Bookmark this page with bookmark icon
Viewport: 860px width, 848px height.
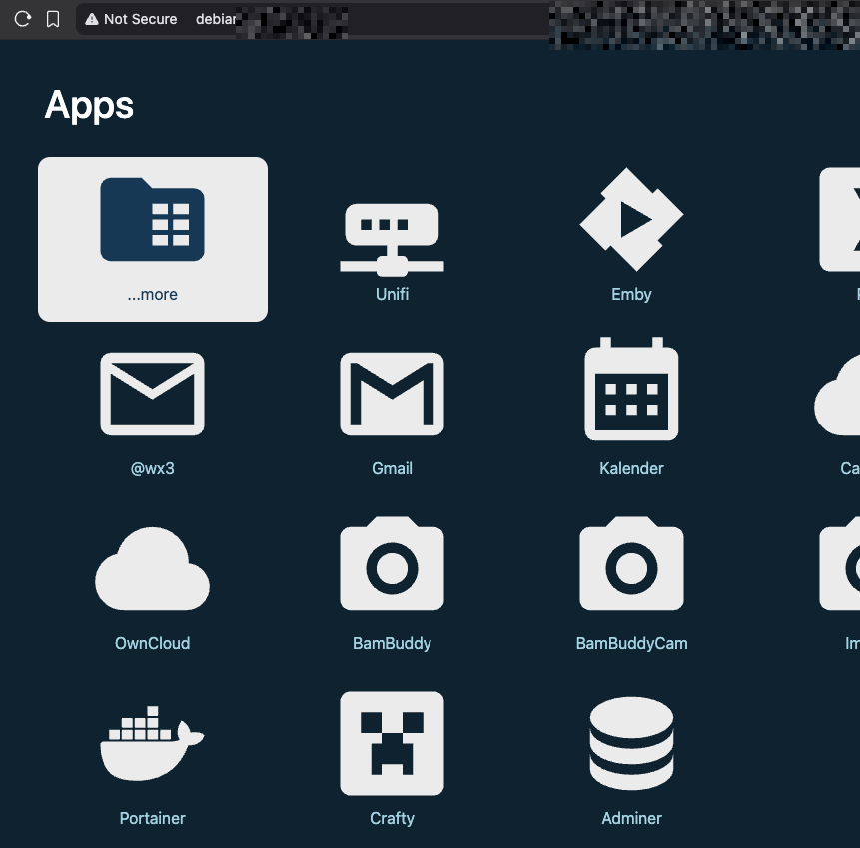click(x=53, y=19)
